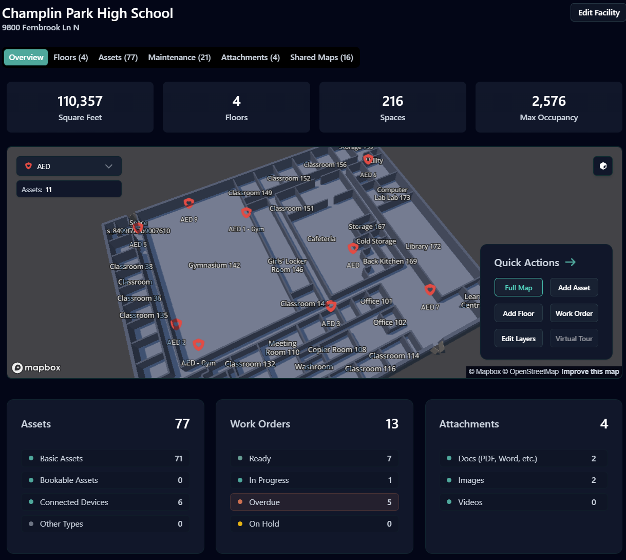Image resolution: width=626 pixels, height=560 pixels.
Task: Click the Office 102 map label
Action: pyautogui.click(x=389, y=322)
